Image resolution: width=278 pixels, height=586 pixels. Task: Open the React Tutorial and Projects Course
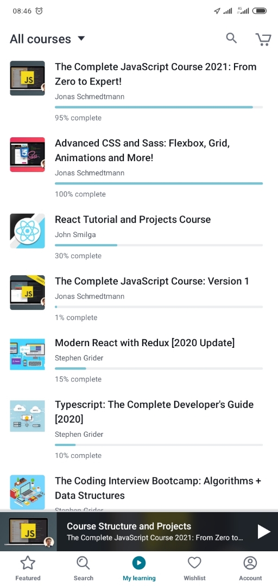click(133, 219)
